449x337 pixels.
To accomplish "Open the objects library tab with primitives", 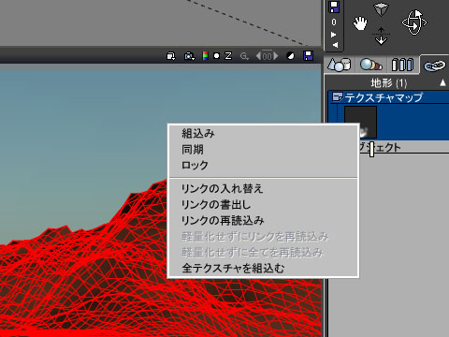I will point(340,65).
